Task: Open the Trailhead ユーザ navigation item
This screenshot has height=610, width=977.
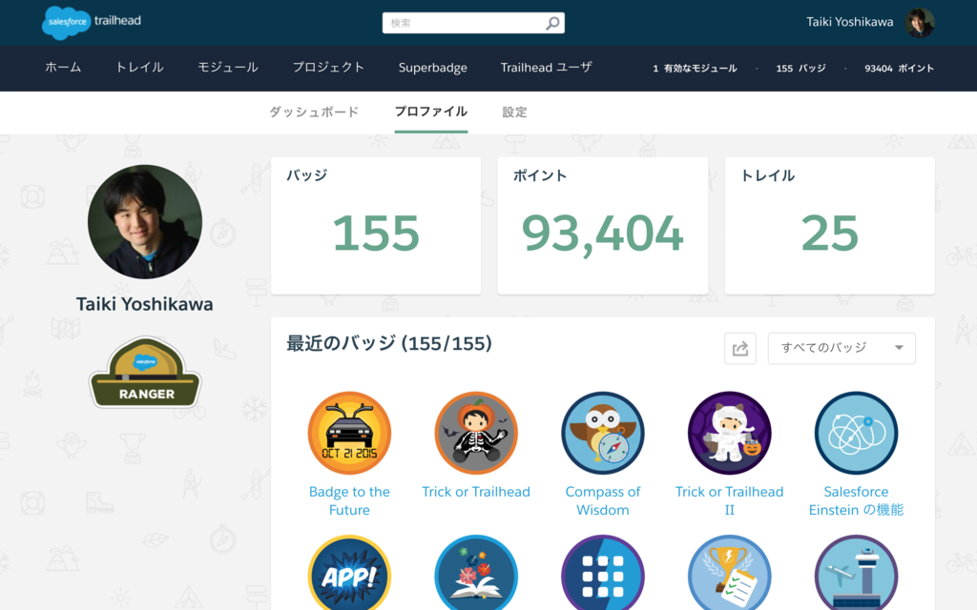Action: click(x=547, y=68)
